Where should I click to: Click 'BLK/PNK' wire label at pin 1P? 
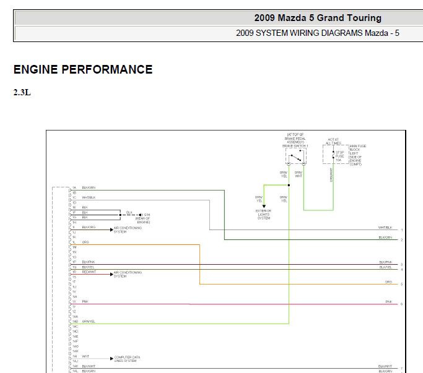click(x=89, y=262)
